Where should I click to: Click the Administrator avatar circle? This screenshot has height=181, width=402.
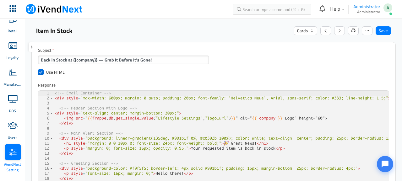pyautogui.click(x=388, y=8)
